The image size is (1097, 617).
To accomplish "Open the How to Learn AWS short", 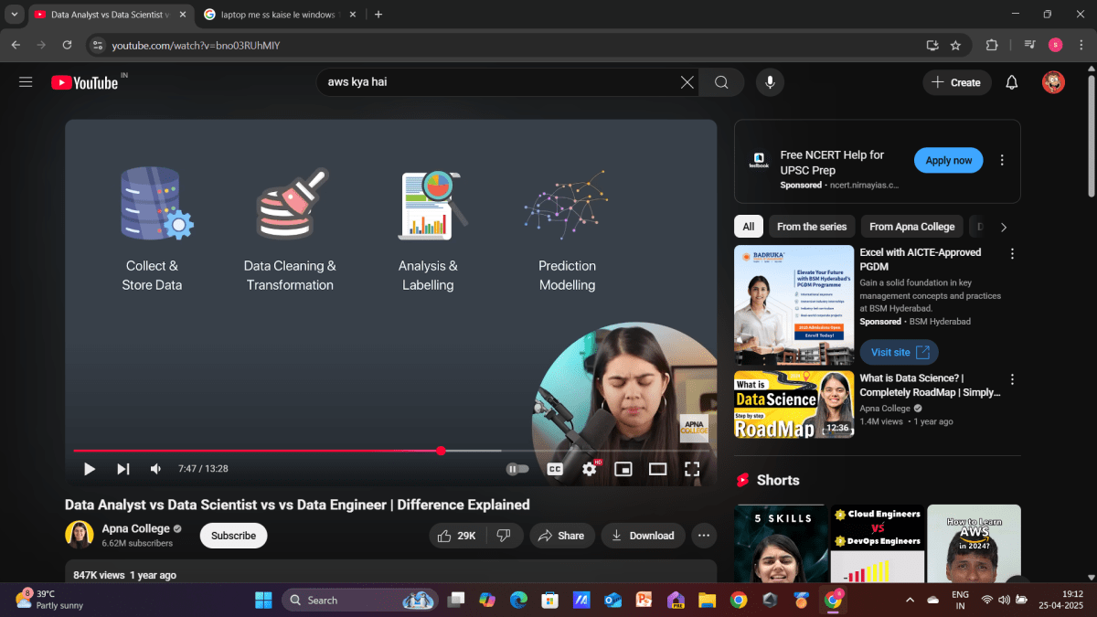I will 974,544.
